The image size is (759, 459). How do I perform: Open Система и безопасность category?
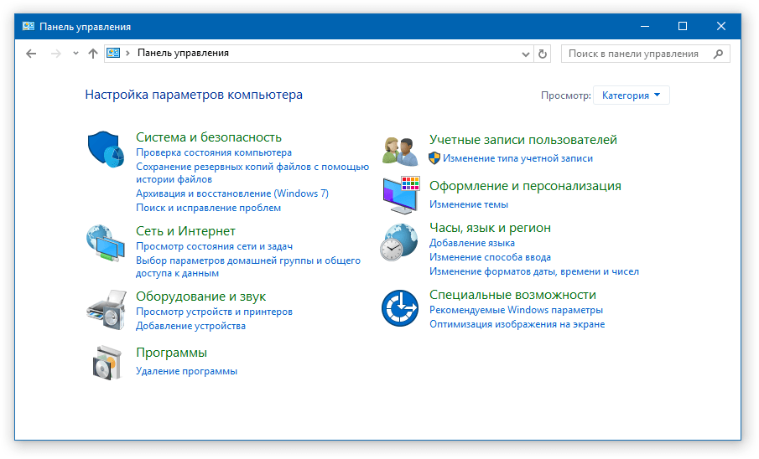point(209,137)
